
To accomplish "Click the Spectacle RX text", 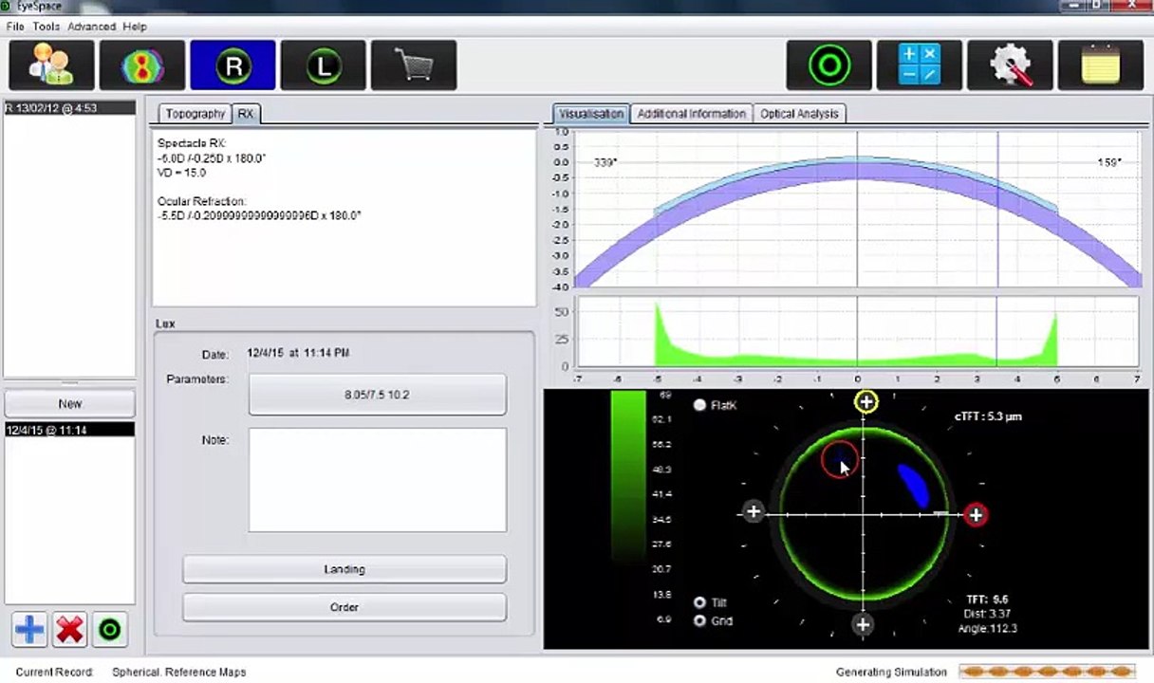I will (x=211, y=157).
